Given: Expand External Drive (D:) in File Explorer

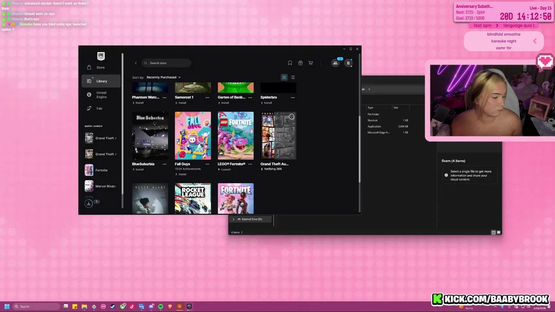Looking at the screenshot, I should coord(234,219).
